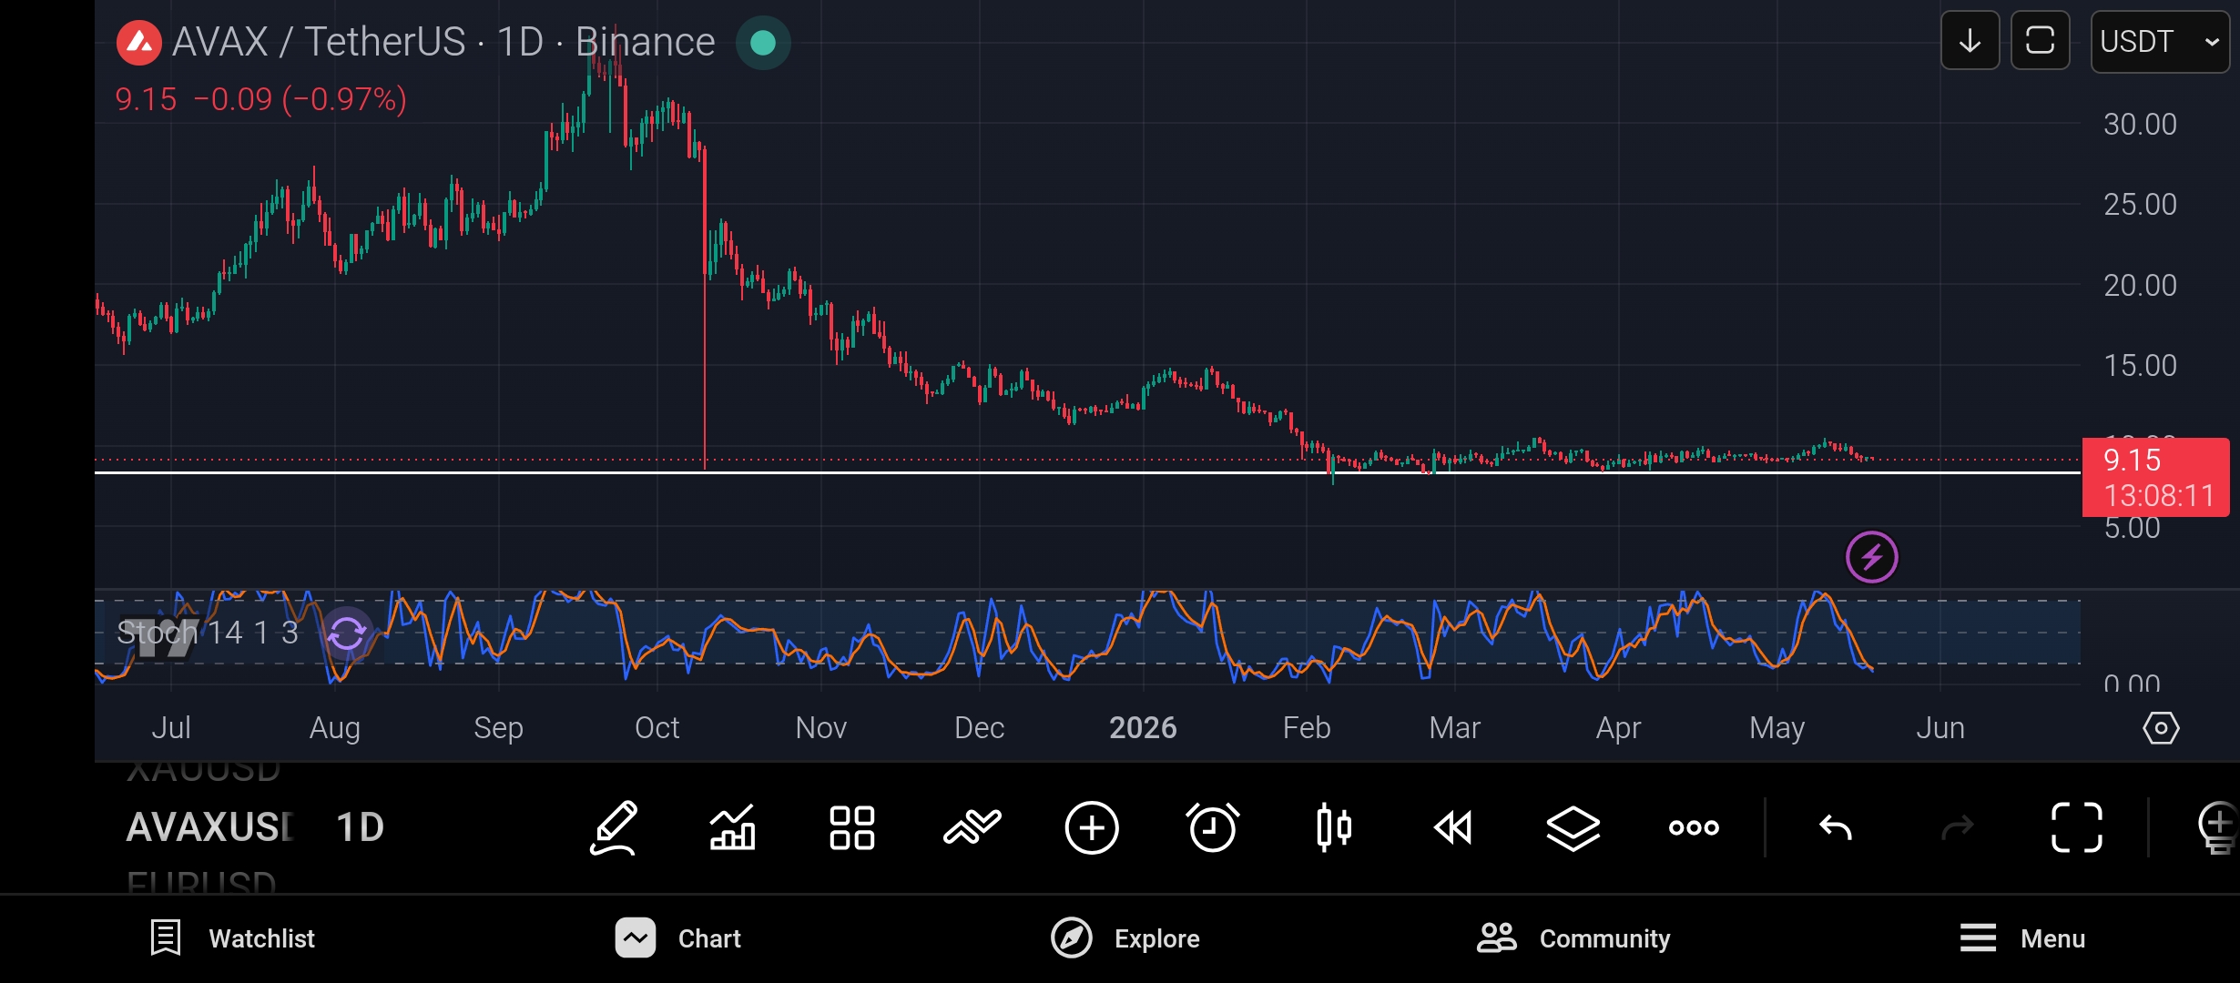Click the Jun time axis label

pyautogui.click(x=1940, y=728)
